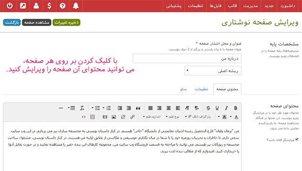Click the blue 'بازگشت' button

click(12, 22)
